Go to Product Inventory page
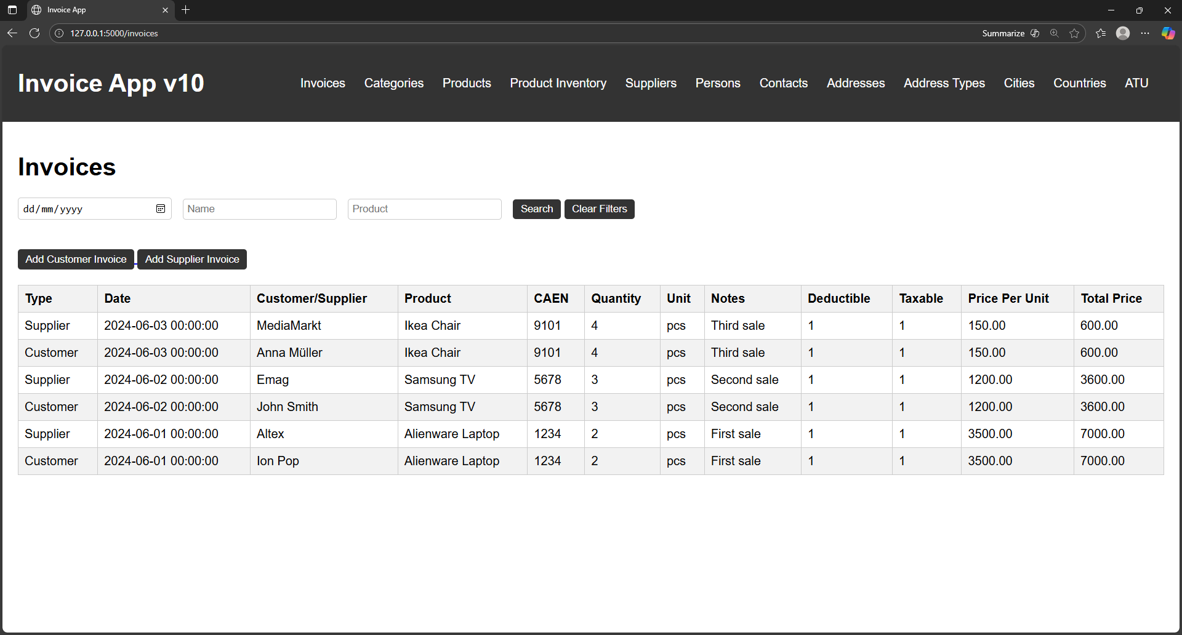The width and height of the screenshot is (1182, 635). click(x=558, y=83)
